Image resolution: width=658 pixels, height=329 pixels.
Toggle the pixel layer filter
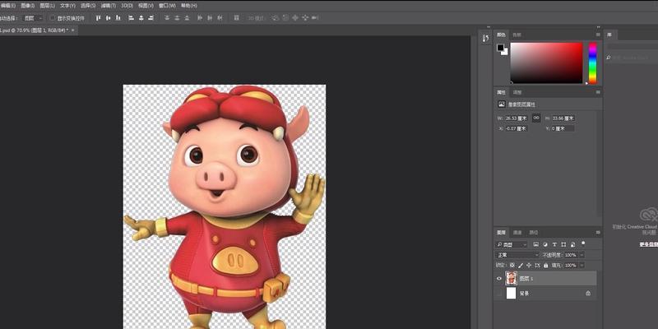536,244
